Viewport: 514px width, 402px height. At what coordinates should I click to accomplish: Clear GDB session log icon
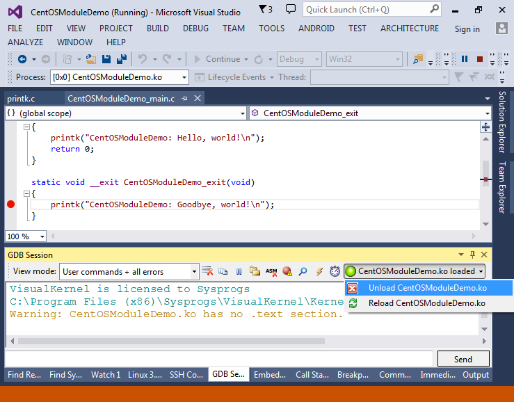(207, 271)
